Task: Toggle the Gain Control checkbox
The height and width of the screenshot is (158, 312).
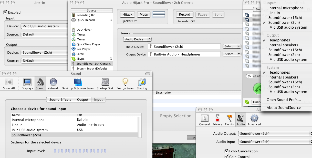Action: coord(226,156)
